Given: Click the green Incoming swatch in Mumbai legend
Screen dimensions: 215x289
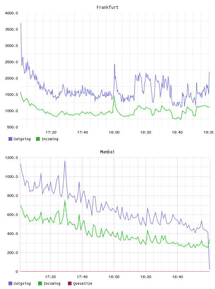Looking at the screenshot, I should (x=40, y=283).
